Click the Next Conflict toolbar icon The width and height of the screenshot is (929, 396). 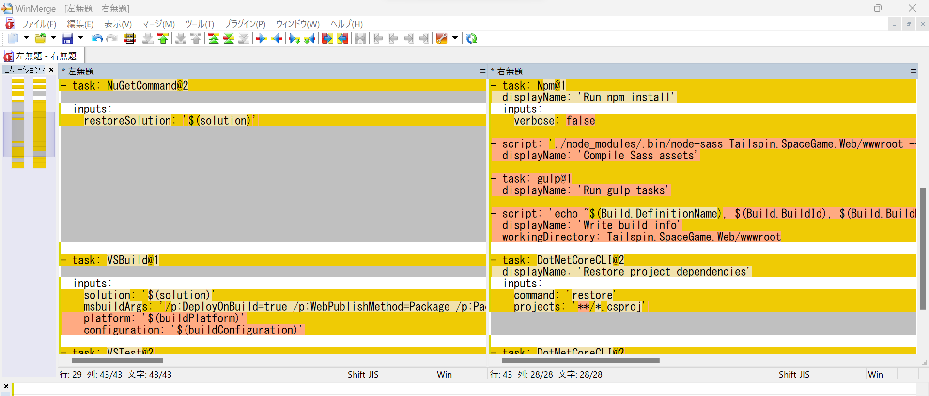pos(181,38)
